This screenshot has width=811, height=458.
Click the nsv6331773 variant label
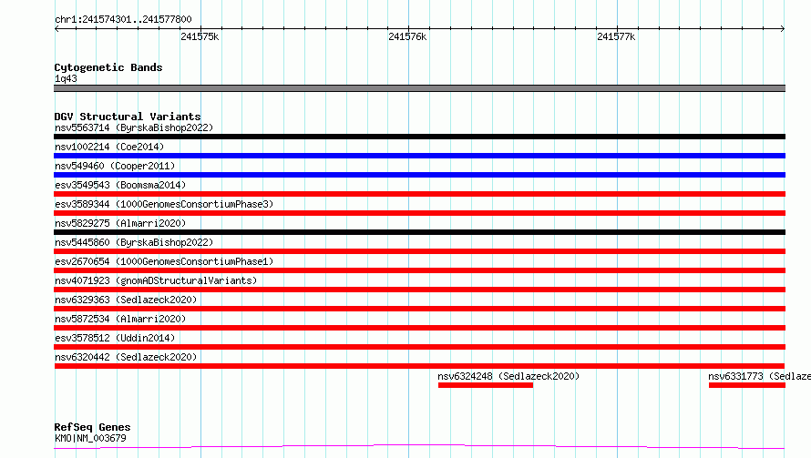(759, 376)
